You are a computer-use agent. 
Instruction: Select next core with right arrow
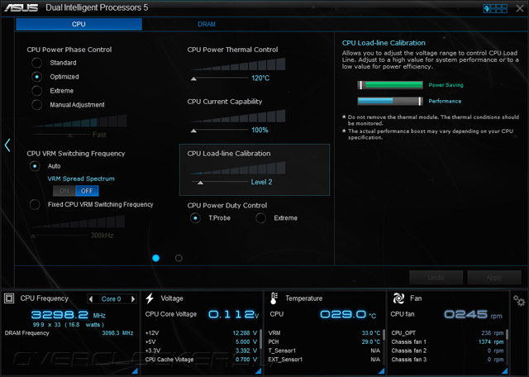pos(133,299)
